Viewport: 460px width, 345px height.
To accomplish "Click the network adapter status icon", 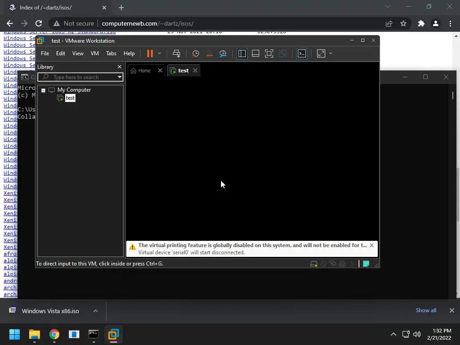I will [333, 264].
